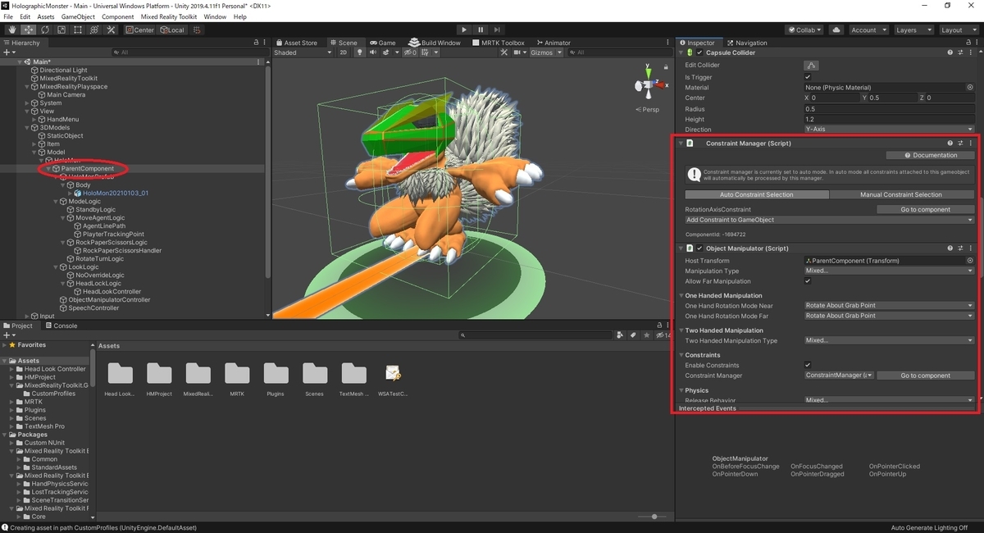Open Shaded draw mode dropdown
This screenshot has width=984, height=533.
pyautogui.click(x=303, y=52)
